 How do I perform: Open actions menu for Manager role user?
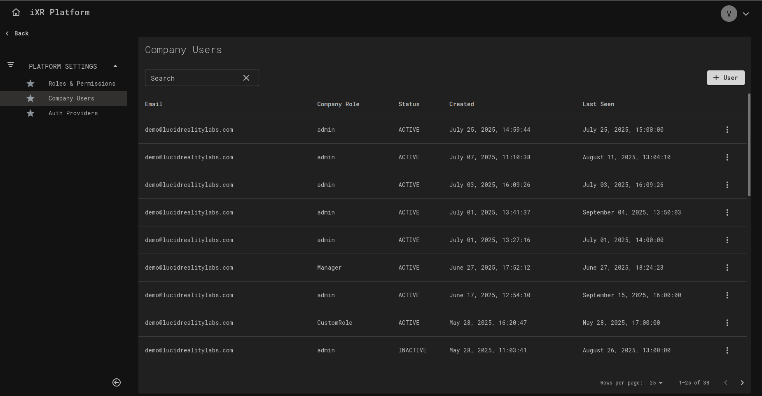[727, 268]
